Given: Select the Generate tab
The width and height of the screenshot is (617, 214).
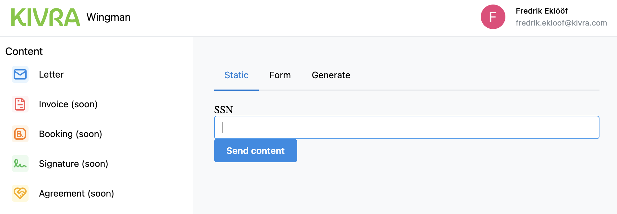Looking at the screenshot, I should tap(331, 75).
